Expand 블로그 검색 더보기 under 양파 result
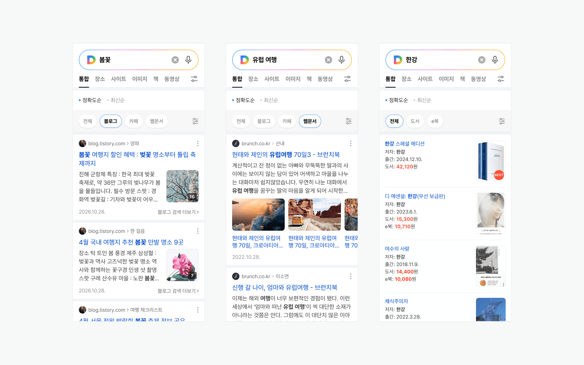This screenshot has width=584, height=365. (x=178, y=212)
